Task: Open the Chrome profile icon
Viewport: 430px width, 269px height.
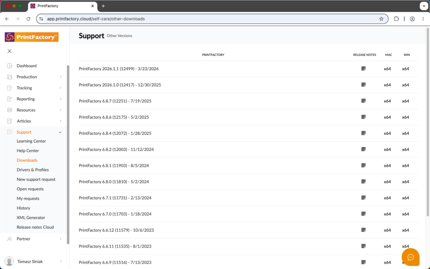Action: point(412,19)
